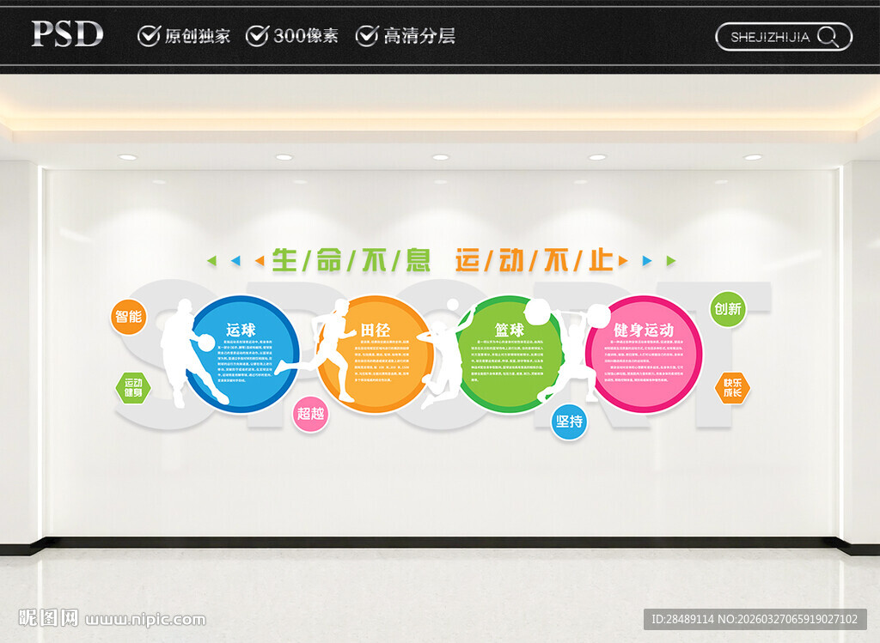Click the 运球 heading in the blue circle

241,330
